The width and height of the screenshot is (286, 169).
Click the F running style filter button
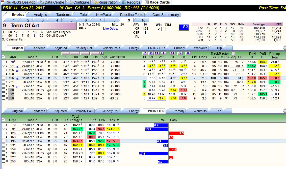(145, 53)
